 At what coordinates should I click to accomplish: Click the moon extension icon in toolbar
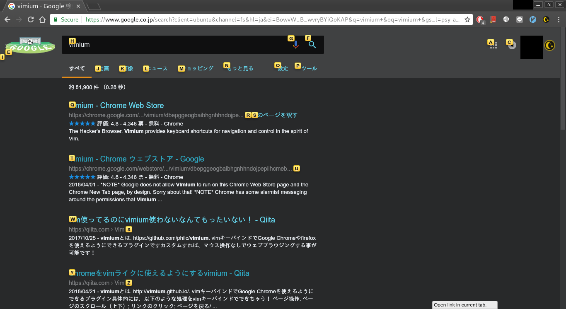coord(546,19)
